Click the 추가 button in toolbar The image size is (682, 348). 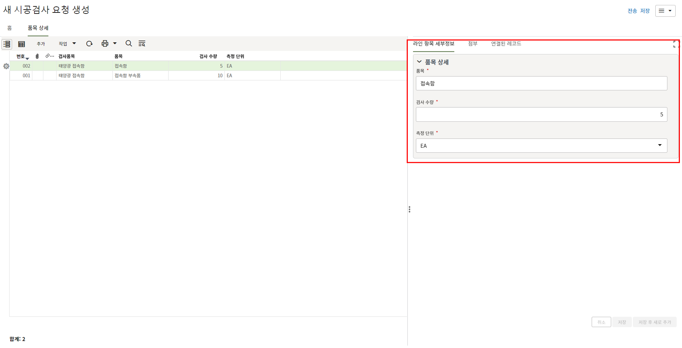point(41,44)
